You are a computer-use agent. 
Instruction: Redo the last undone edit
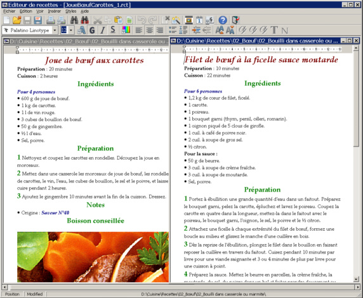click(152, 20)
